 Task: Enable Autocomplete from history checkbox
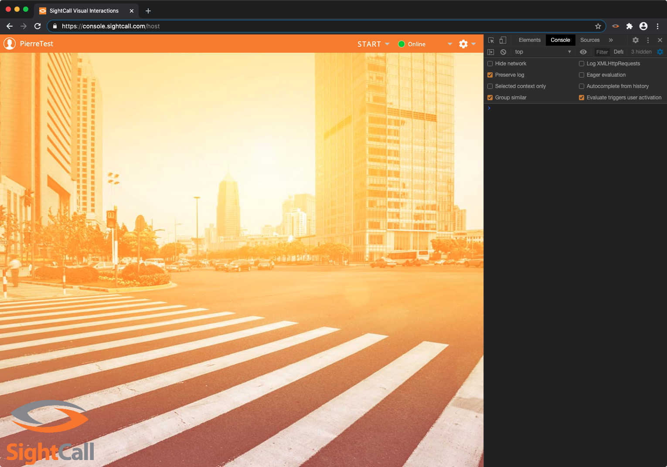tap(582, 86)
